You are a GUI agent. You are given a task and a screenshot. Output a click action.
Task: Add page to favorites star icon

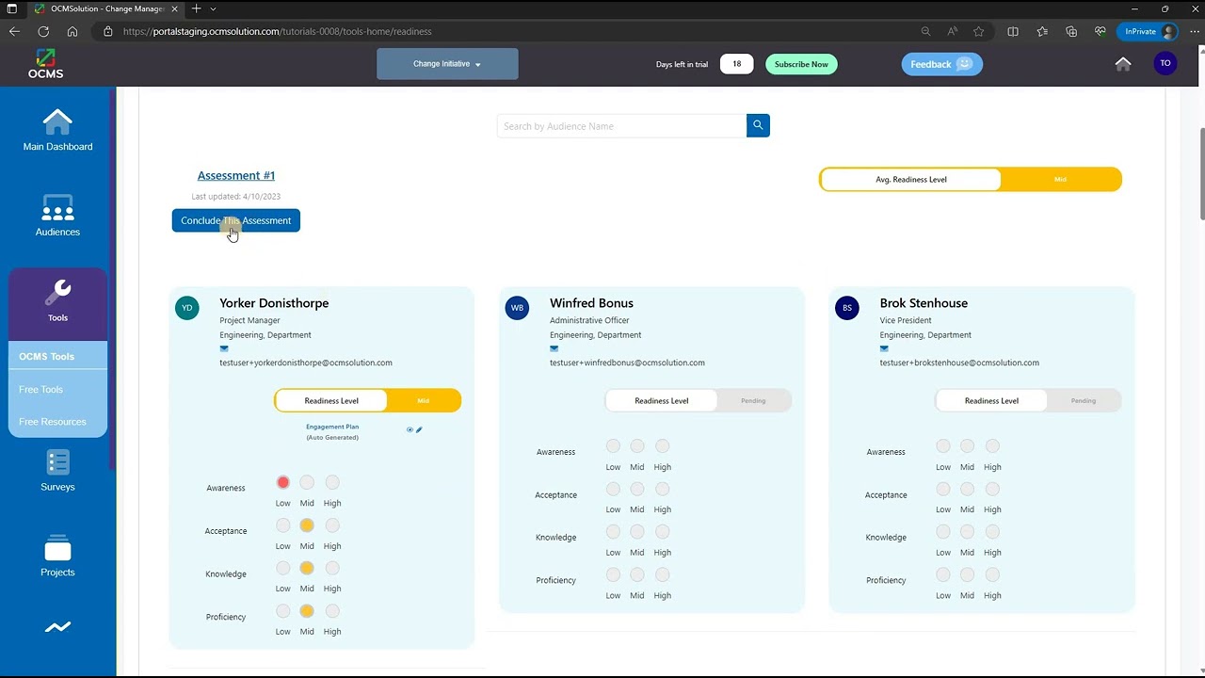coord(979,31)
